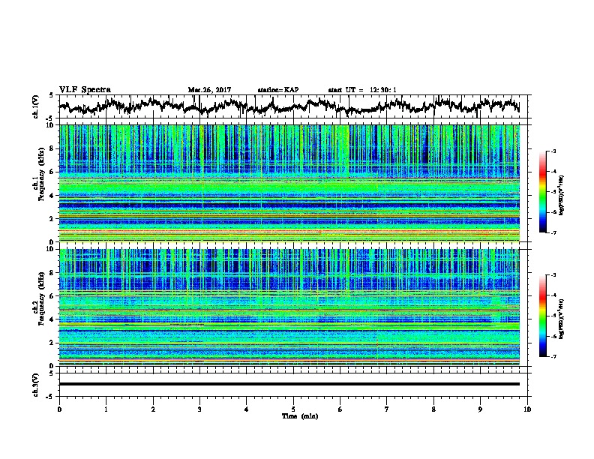Click the ch.1 frequency tick label "4"
The height and width of the screenshot is (459, 594).
pyautogui.click(x=52, y=196)
